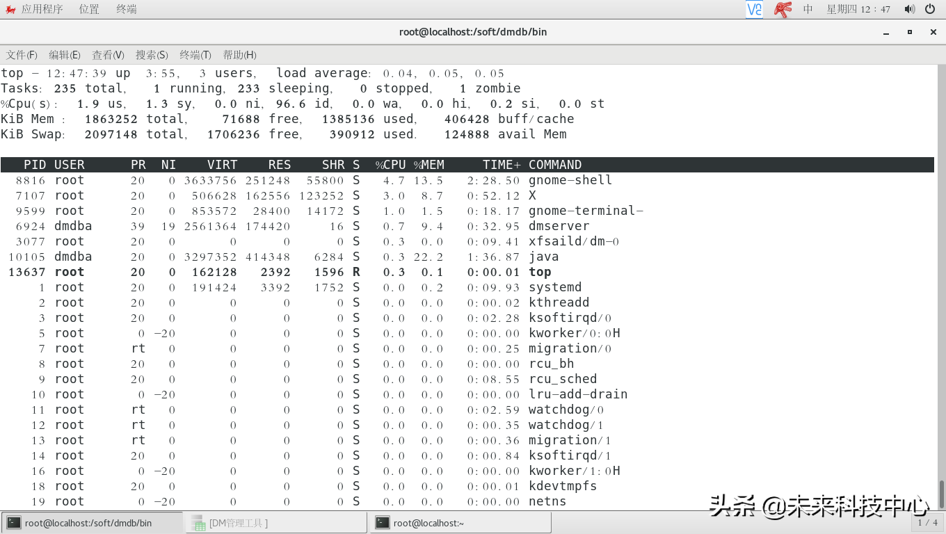This screenshot has height=534, width=946.
Task: Click the lru-add-drain command text
Action: point(578,394)
